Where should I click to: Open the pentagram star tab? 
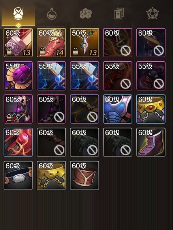point(152,13)
